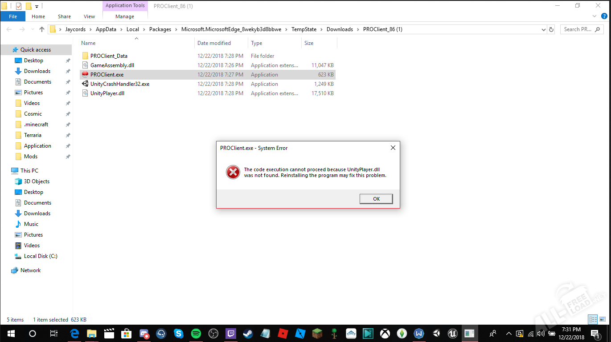Click the Packages breadcrumb in the address bar
Screen dimensions: 611x342
(160, 29)
